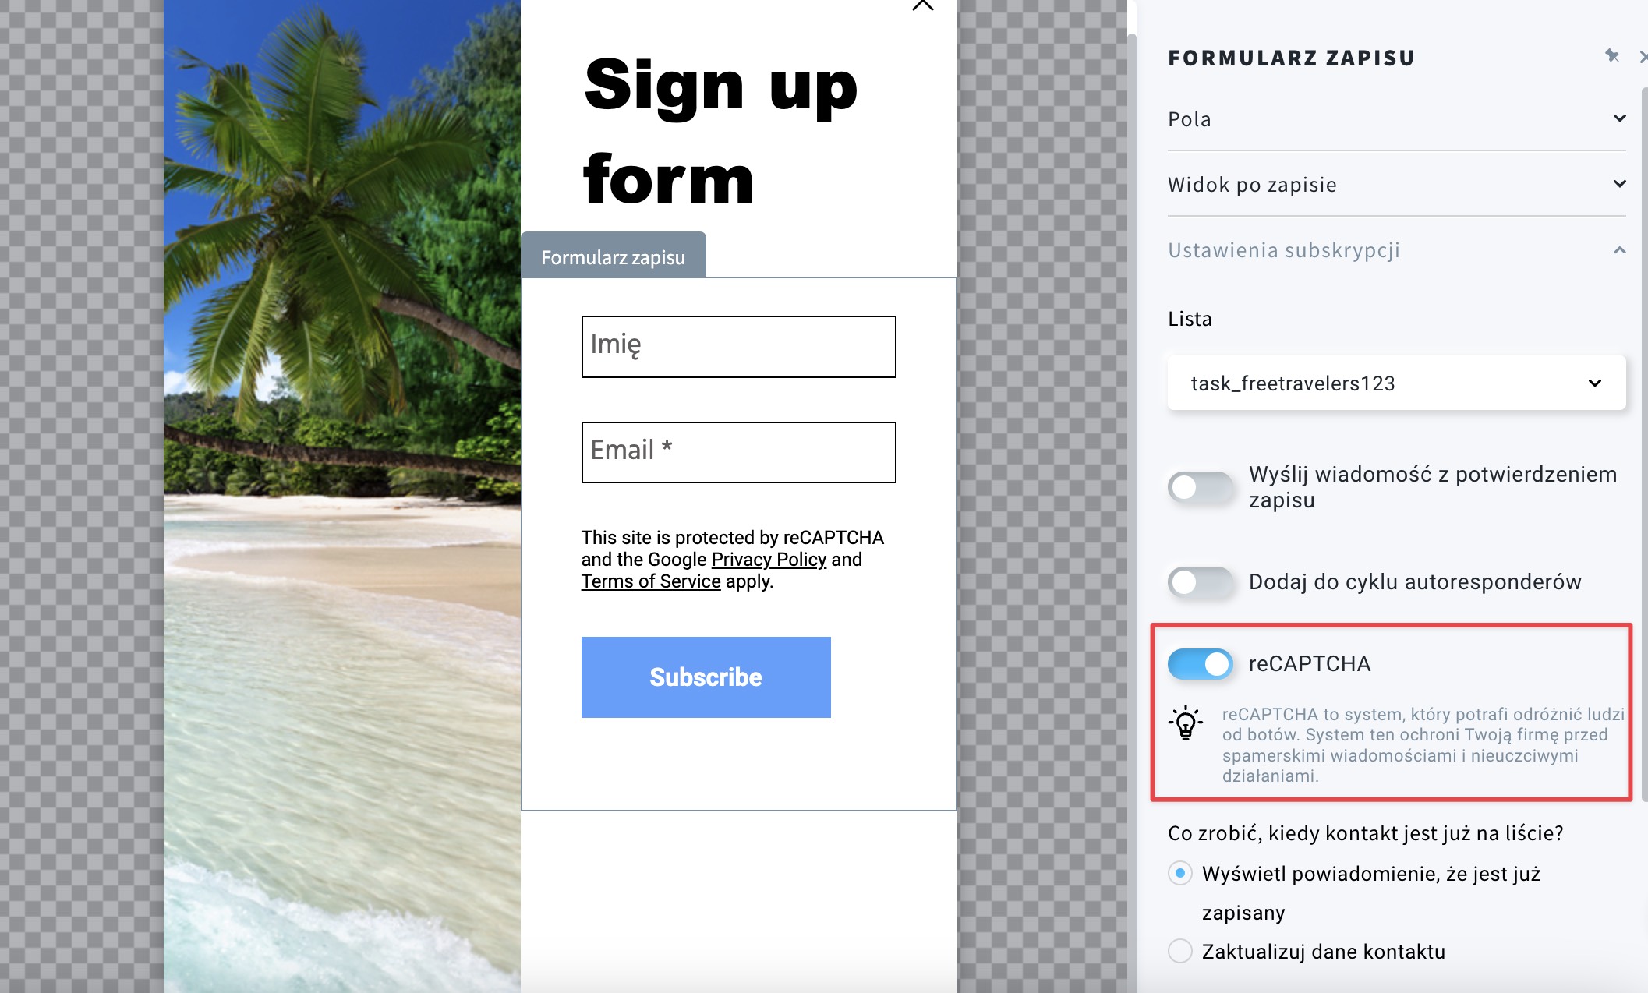1648x993 pixels.
Task: Enable Wyślij wiadomość z potwierdzeniem zapisu toggle
Action: tap(1201, 487)
